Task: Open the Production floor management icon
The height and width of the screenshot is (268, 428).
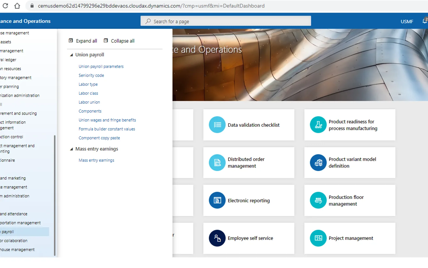Action: click(x=318, y=200)
